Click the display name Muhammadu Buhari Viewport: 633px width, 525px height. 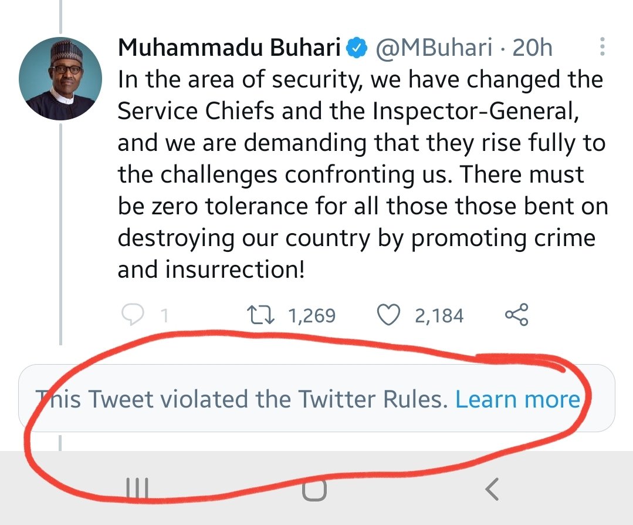(229, 48)
